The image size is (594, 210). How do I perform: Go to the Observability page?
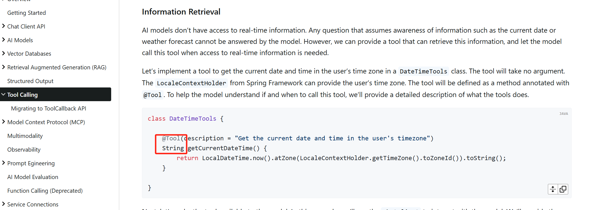point(24,150)
